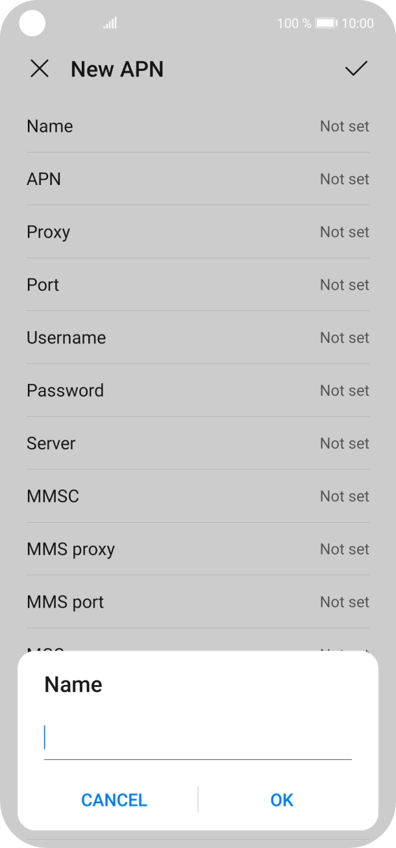Screen dimensions: 396x848
Task: Select the Name field on the APN list
Action: tap(198, 126)
